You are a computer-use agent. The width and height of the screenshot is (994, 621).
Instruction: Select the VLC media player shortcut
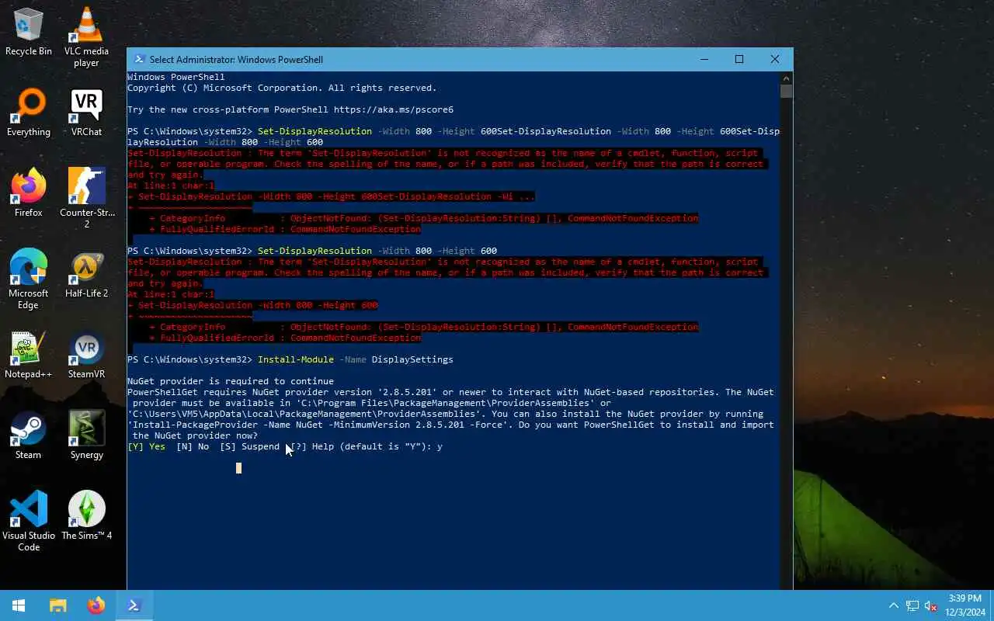coord(86,37)
